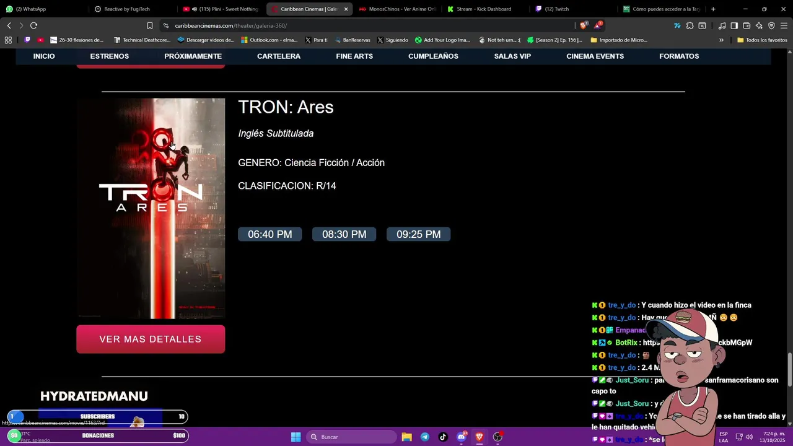
Task: Show more bookmarks chevron
Action: click(721, 40)
